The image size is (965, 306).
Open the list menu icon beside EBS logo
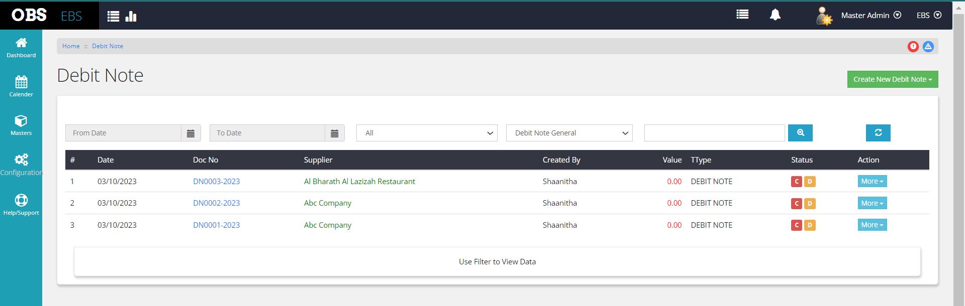(114, 17)
